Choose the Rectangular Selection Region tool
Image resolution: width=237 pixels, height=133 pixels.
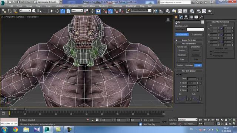coord(45,11)
